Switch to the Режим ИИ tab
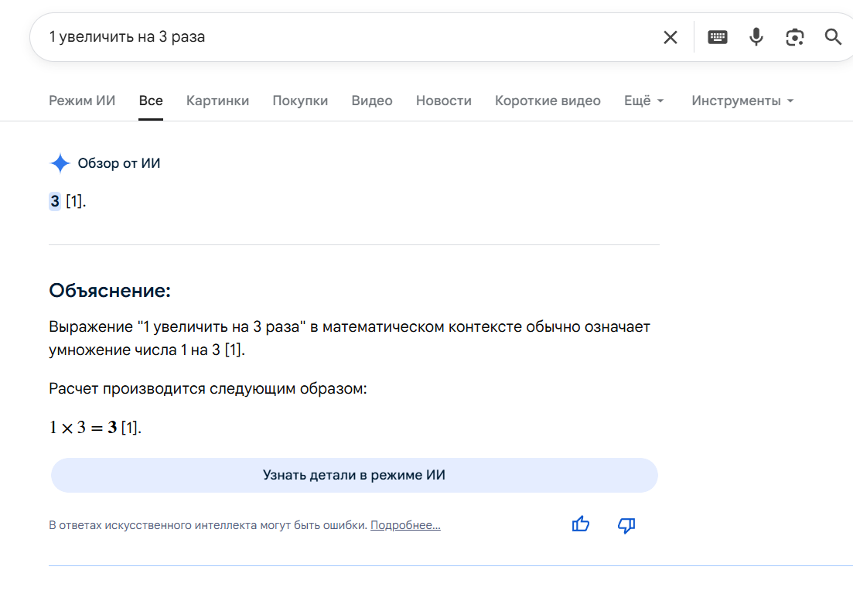The width and height of the screenshot is (853, 594). (82, 101)
